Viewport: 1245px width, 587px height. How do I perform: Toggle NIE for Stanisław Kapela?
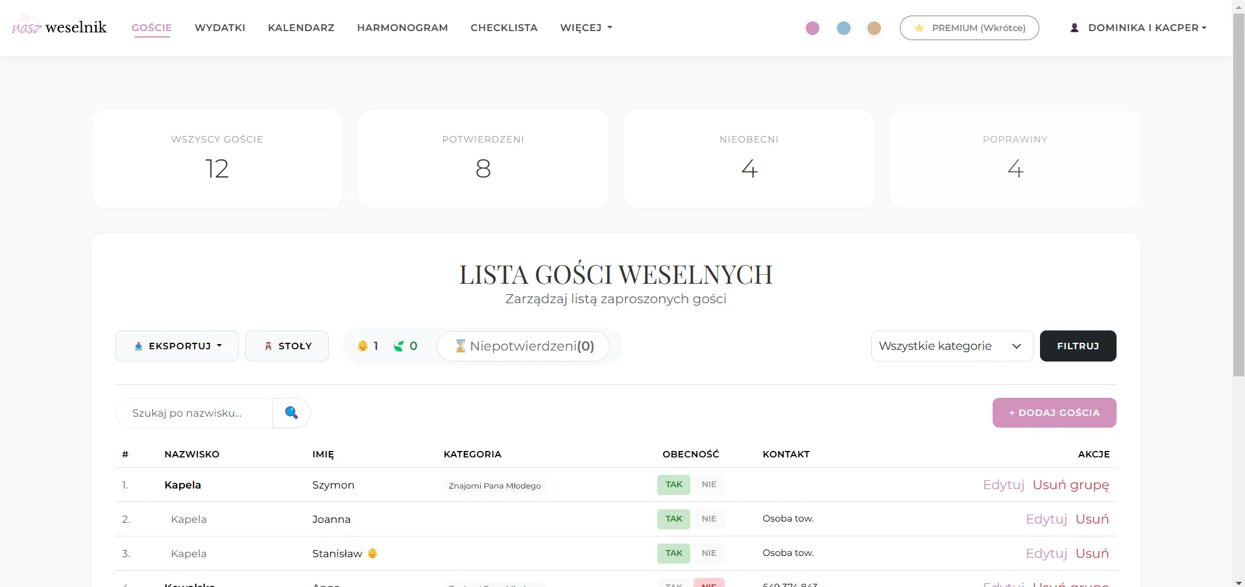(708, 553)
